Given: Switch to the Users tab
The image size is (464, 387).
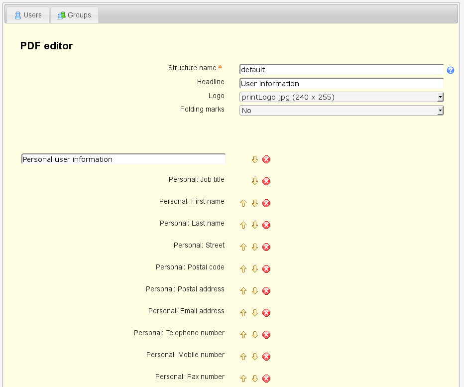Looking at the screenshot, I should [x=28, y=15].
